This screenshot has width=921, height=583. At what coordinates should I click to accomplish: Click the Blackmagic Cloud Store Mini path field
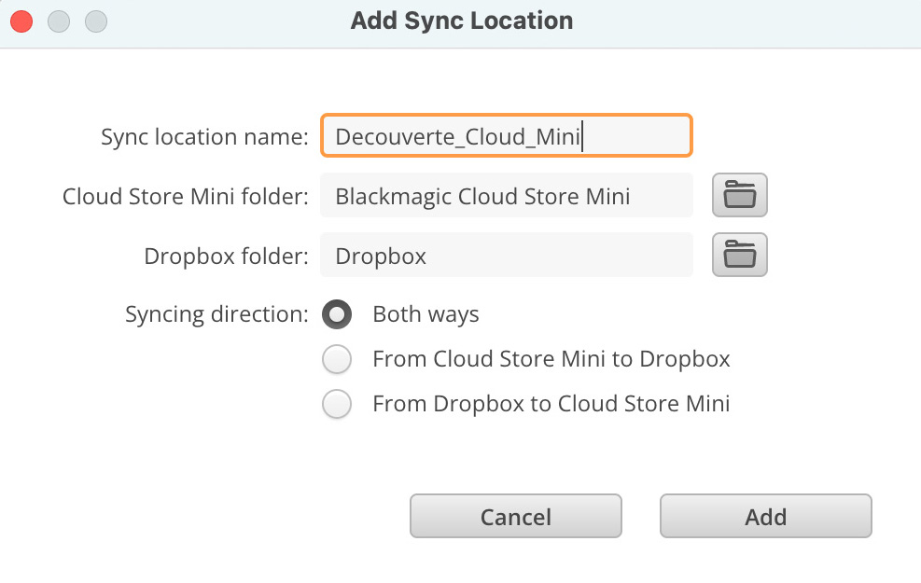506,196
